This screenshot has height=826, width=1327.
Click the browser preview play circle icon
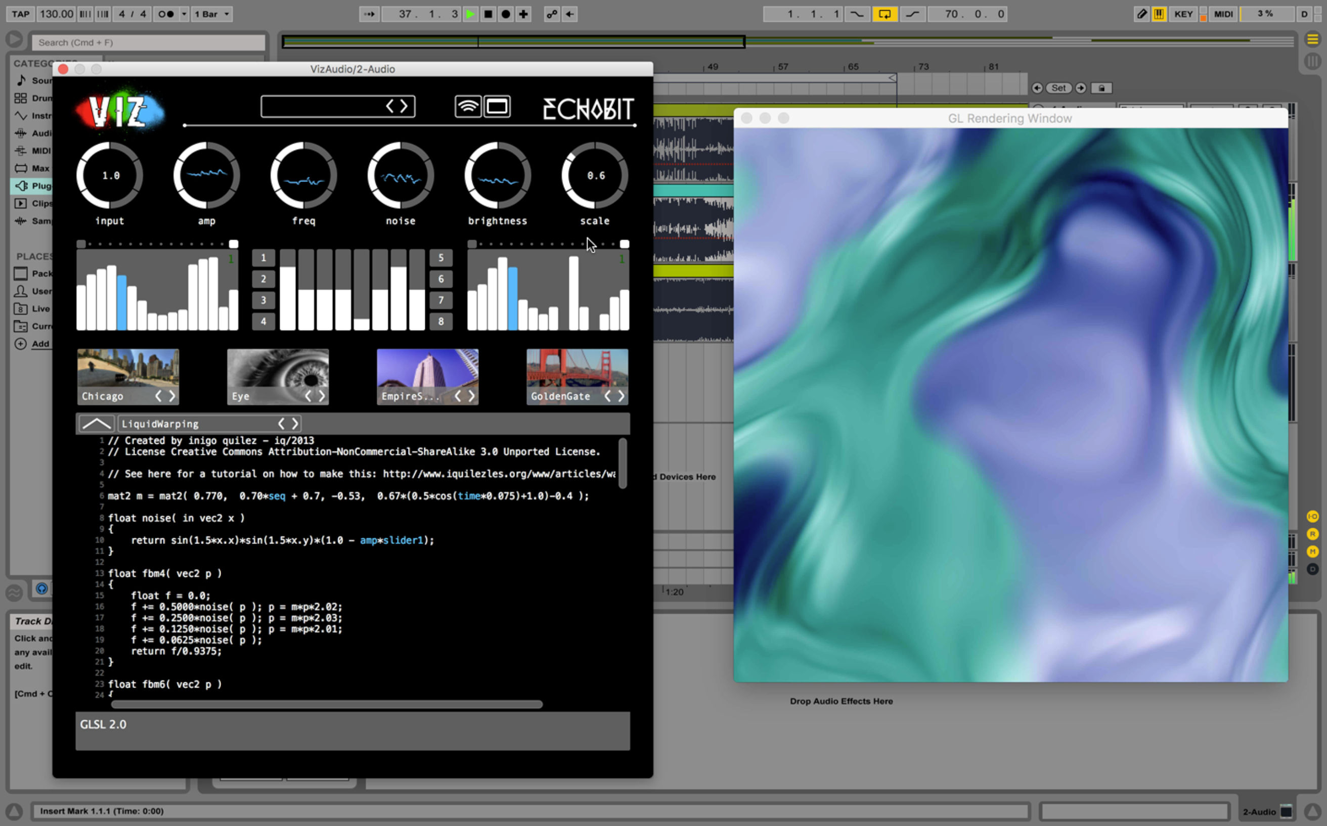click(x=15, y=39)
